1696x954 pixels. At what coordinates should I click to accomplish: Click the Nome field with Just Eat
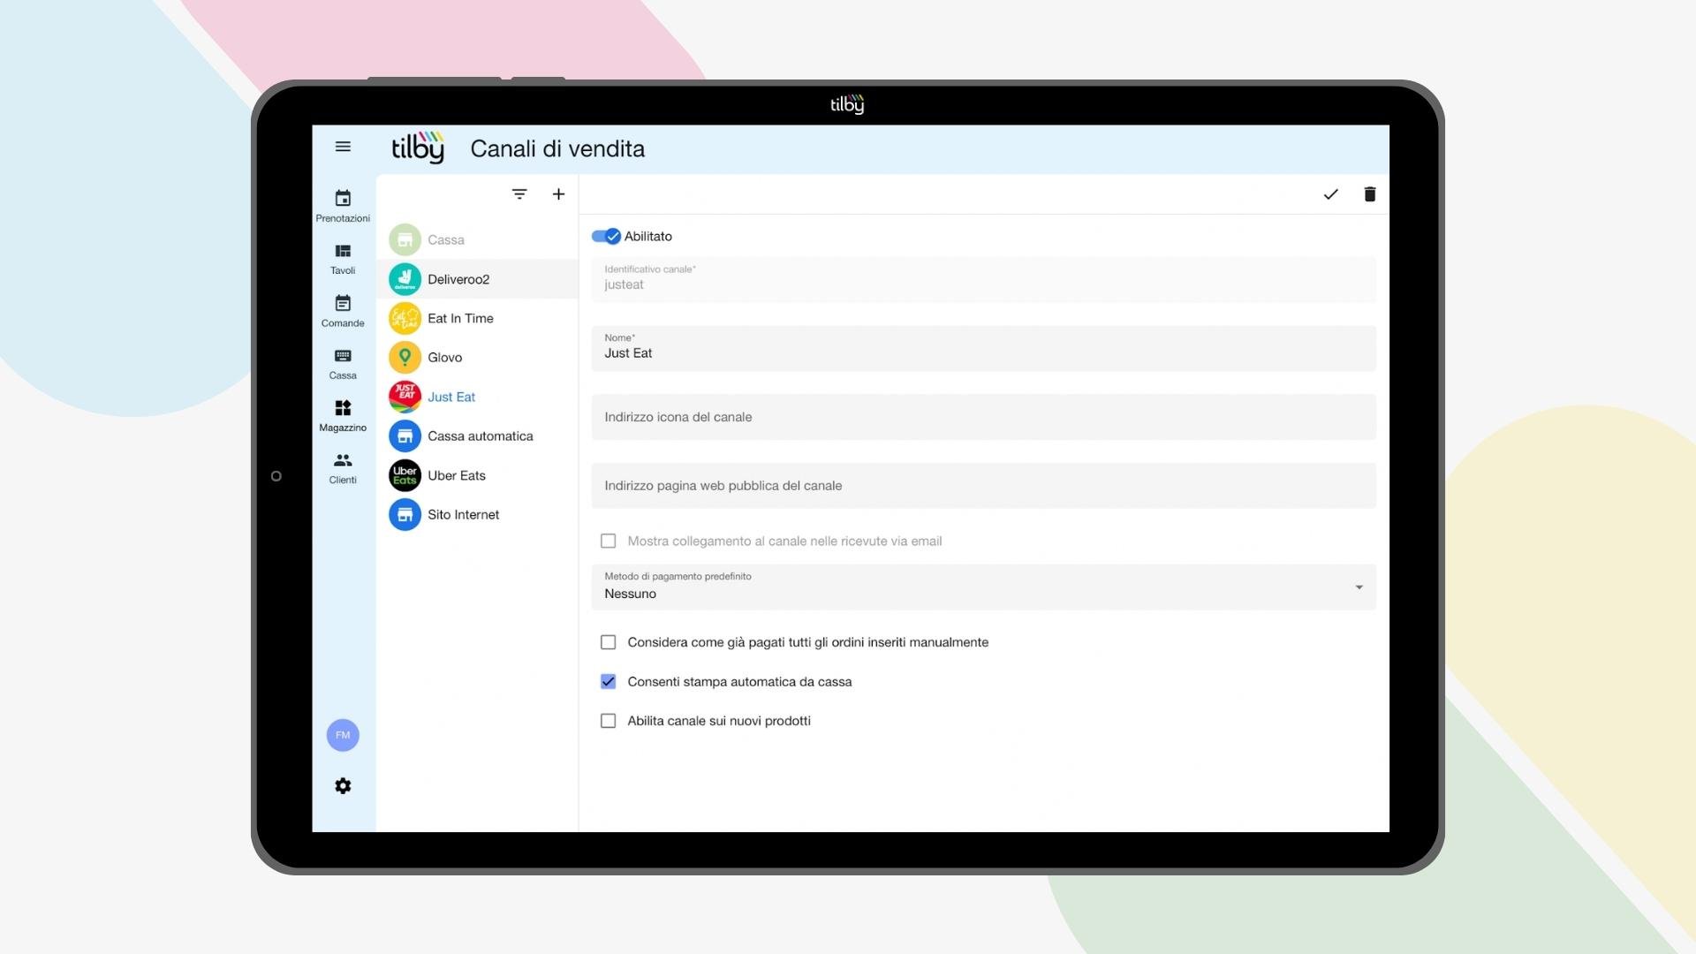[984, 348]
